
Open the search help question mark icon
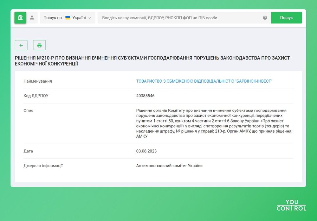click(265, 18)
